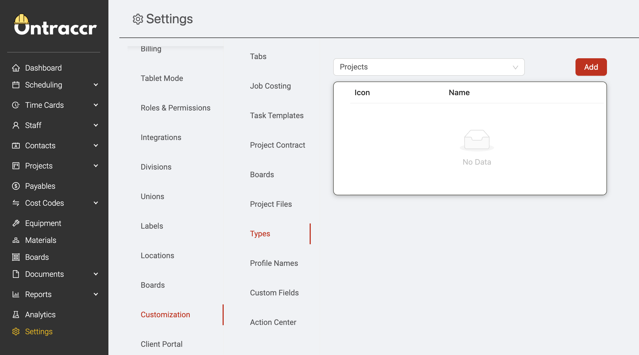Expand the Staff submenu arrow
Image resolution: width=639 pixels, height=355 pixels.
coord(96,125)
